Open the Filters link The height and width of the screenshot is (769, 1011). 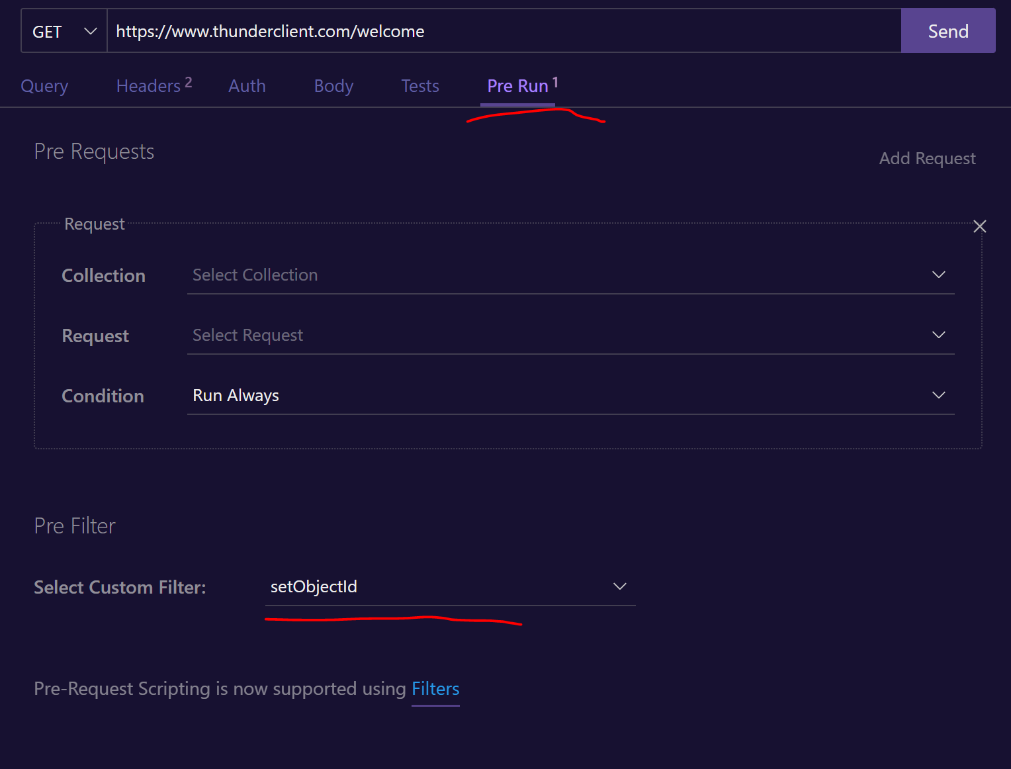click(435, 689)
